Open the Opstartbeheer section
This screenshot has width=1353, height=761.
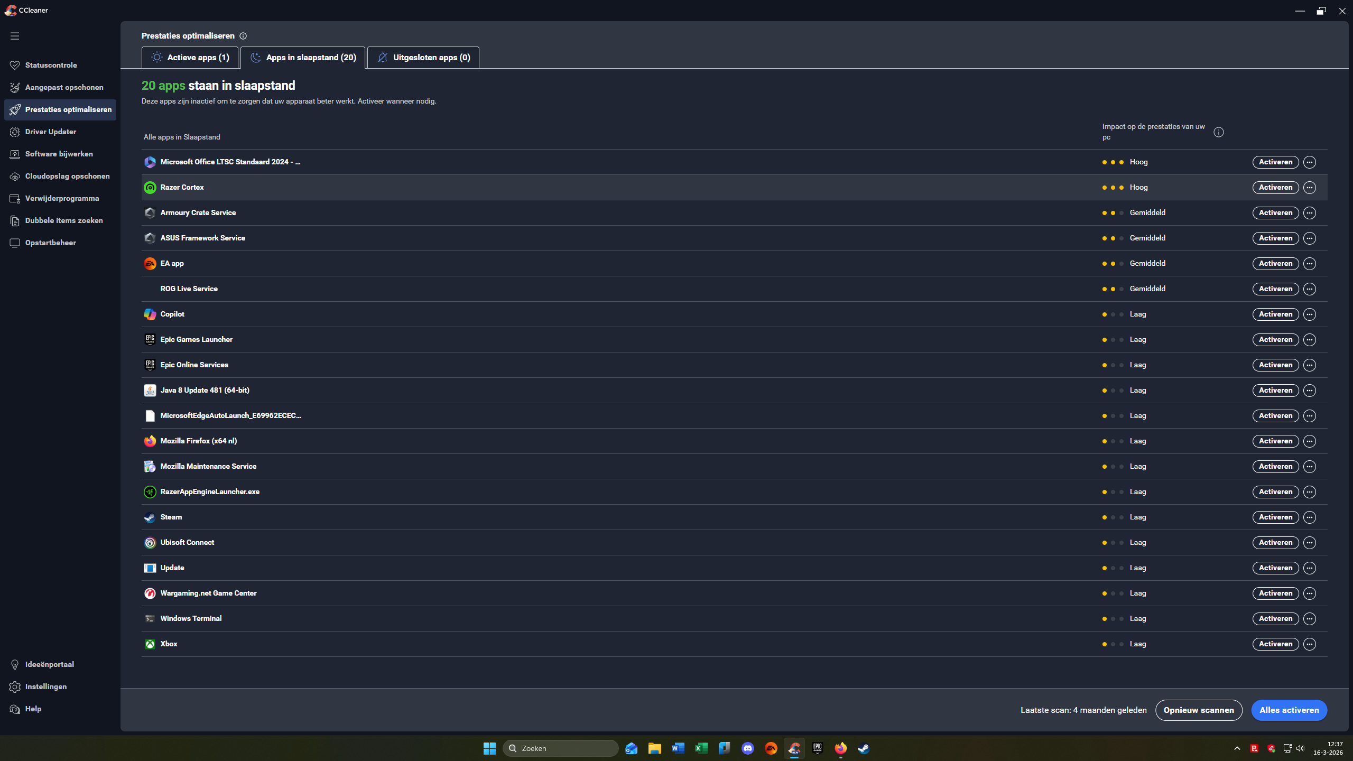[51, 243]
